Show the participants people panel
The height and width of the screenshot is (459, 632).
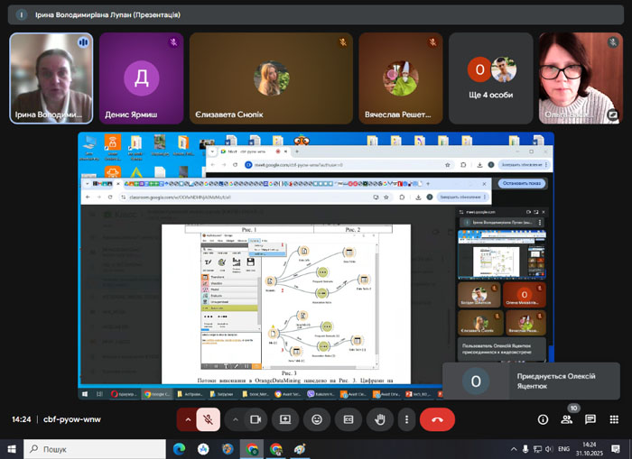click(x=567, y=419)
